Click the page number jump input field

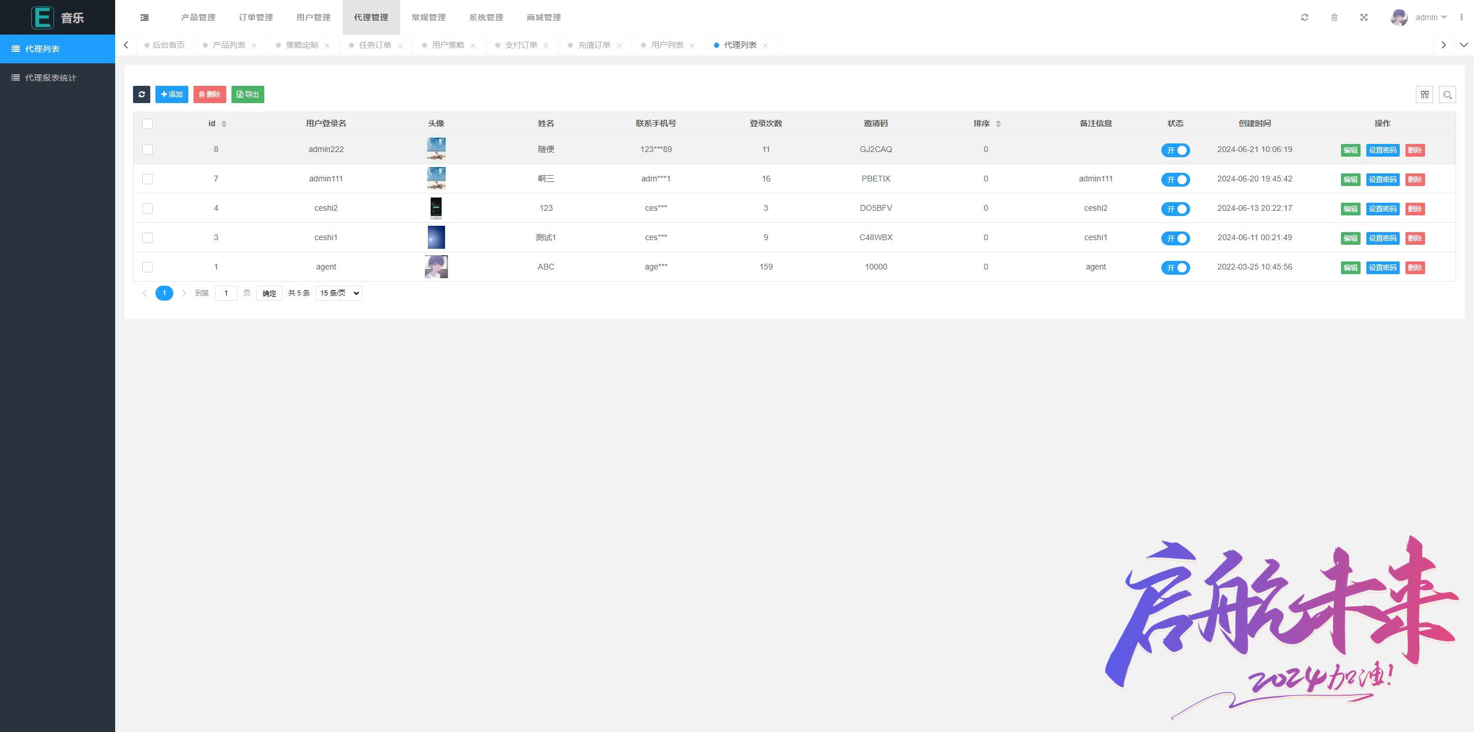[x=226, y=293]
